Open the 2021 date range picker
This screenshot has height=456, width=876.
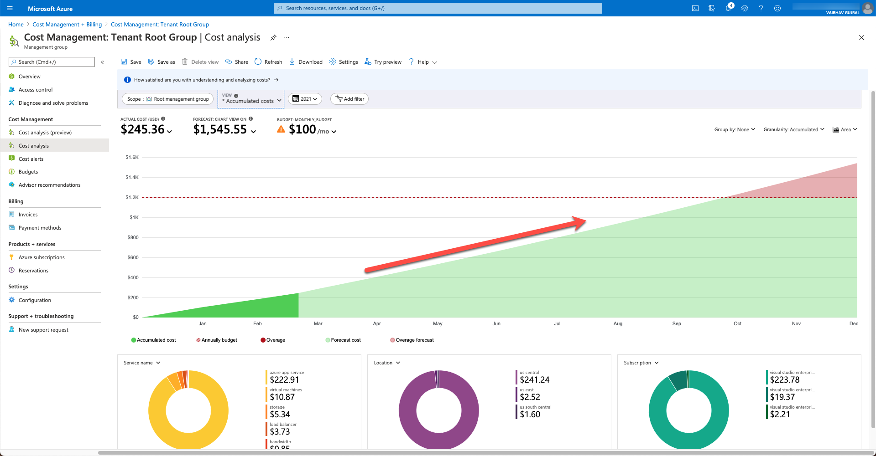(x=305, y=99)
